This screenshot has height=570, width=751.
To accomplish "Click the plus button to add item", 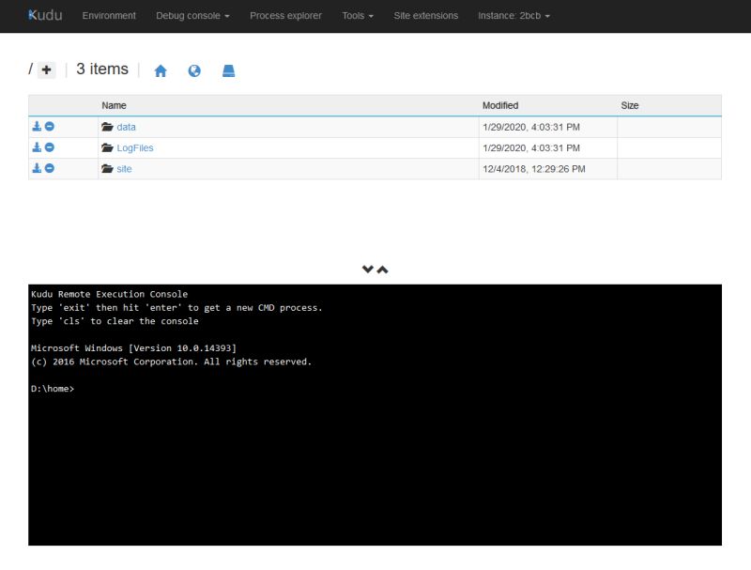I will 46,69.
